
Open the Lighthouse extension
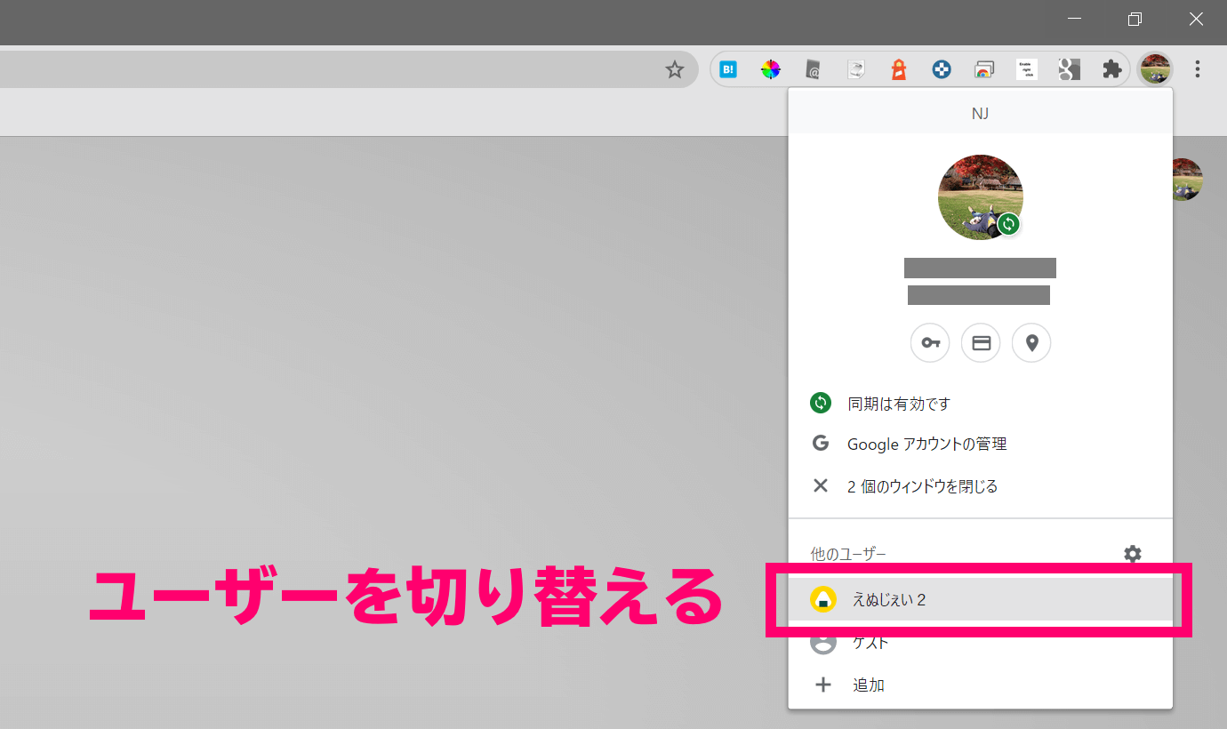(x=898, y=68)
